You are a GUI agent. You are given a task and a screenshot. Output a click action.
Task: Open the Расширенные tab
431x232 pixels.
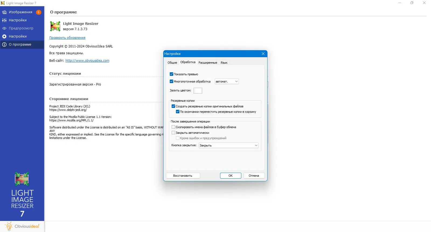click(x=208, y=63)
